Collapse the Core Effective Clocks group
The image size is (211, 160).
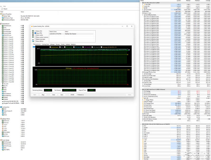point(143,15)
